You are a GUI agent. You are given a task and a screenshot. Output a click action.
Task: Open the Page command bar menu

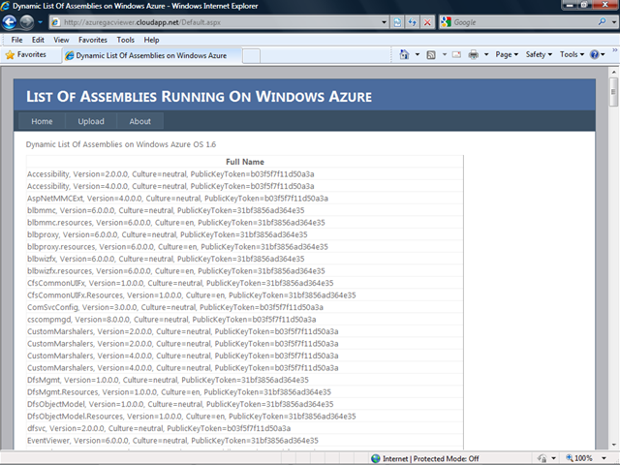click(507, 54)
